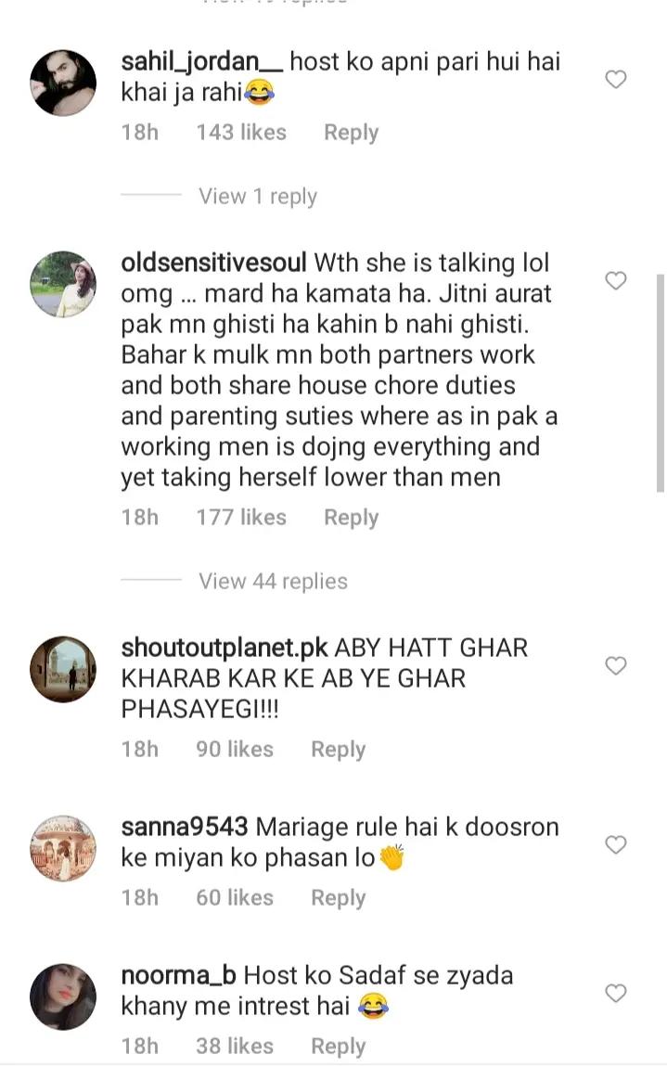The width and height of the screenshot is (667, 1067).
Task: View the 177 likes list
Action: (241, 517)
